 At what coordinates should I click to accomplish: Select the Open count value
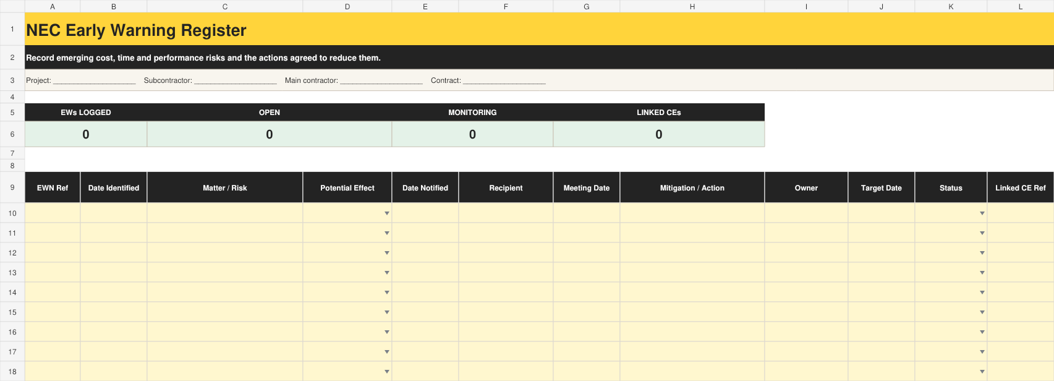(x=270, y=134)
